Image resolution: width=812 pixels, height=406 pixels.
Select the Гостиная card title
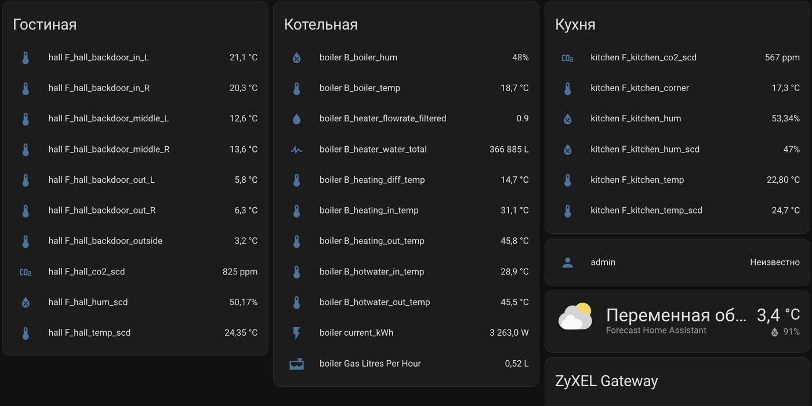[x=43, y=24]
